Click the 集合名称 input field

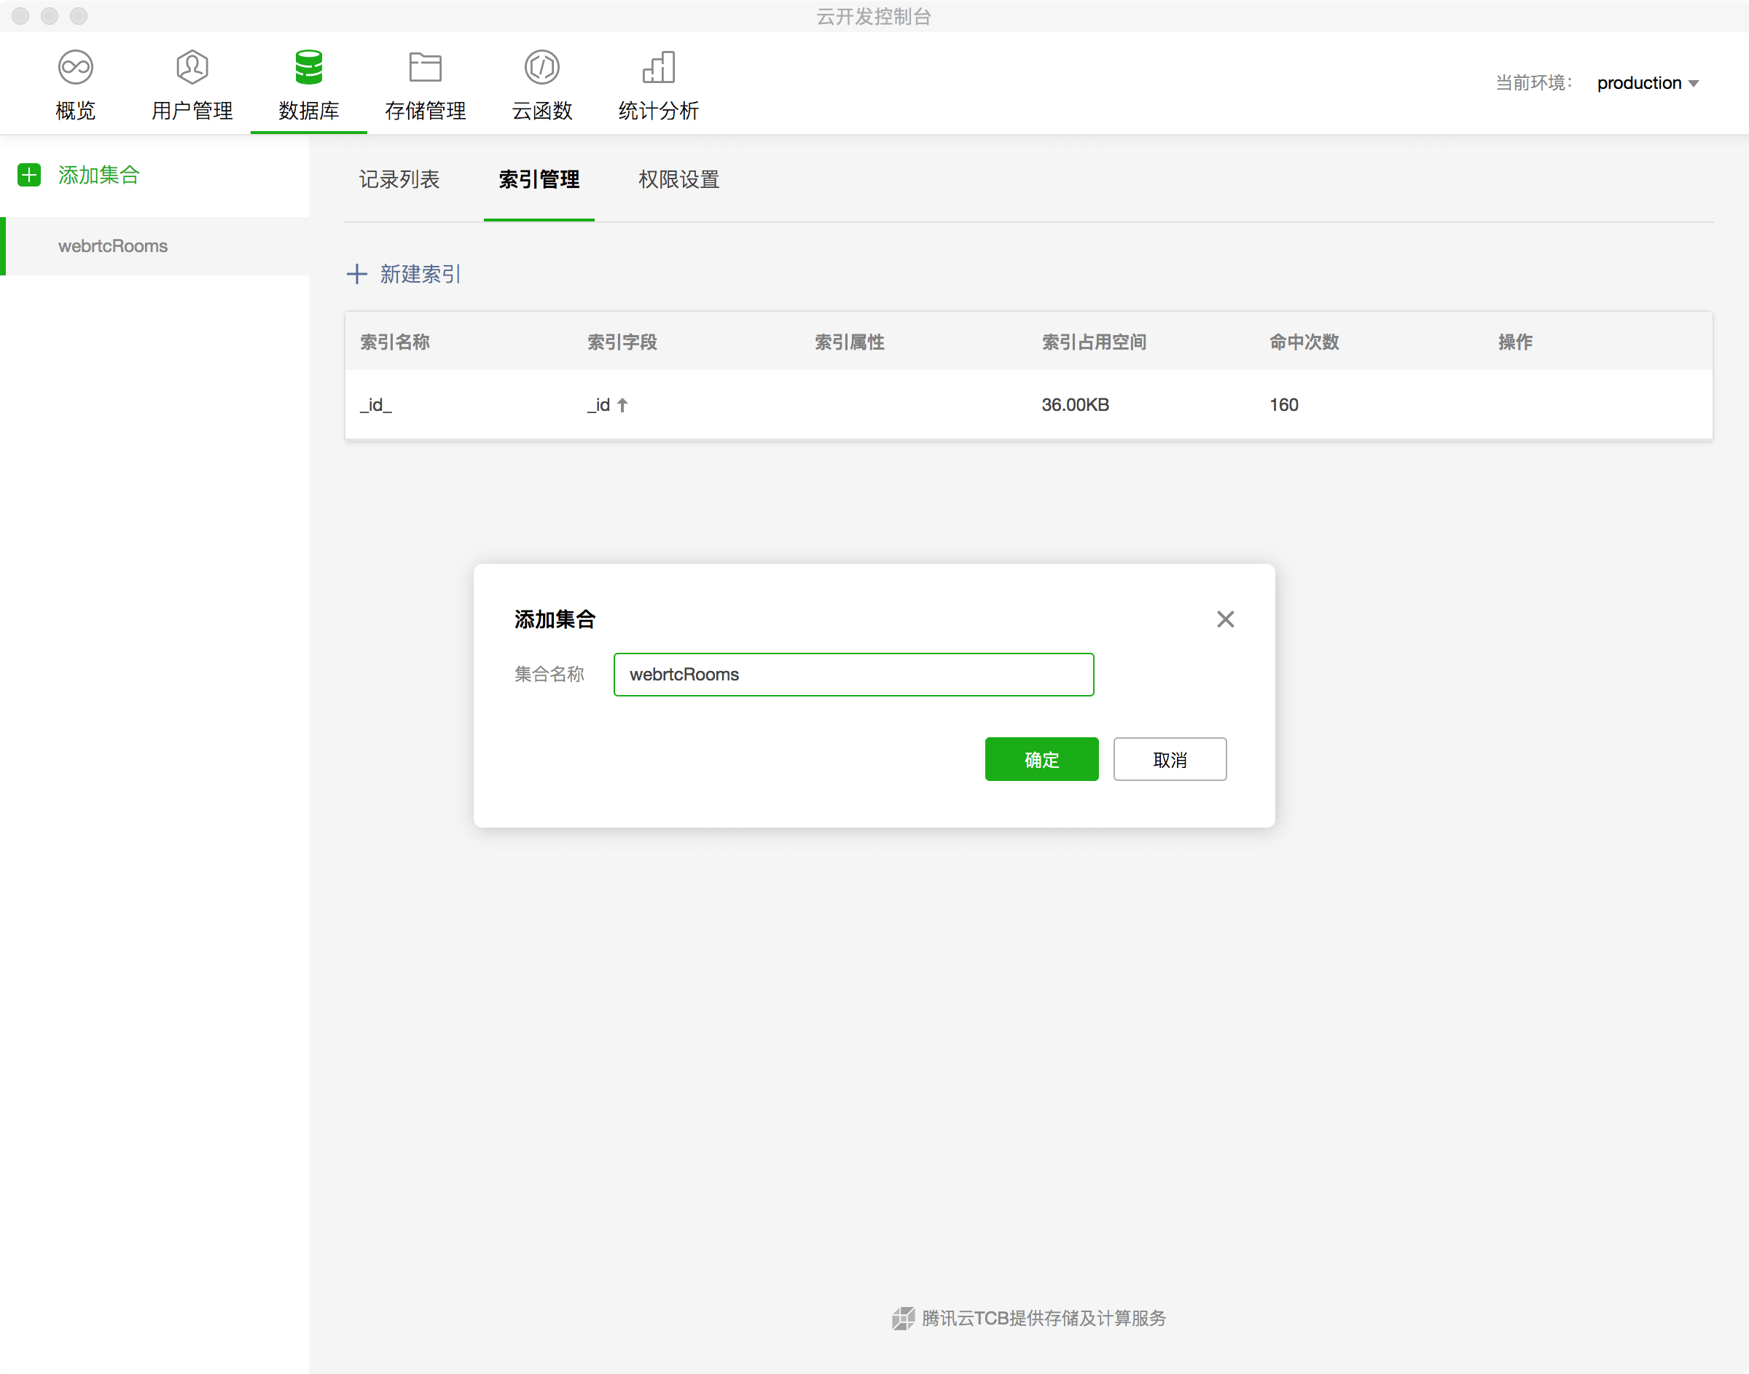[853, 675]
